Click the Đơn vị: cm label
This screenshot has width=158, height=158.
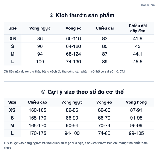pyautogui.click(x=148, y=5)
